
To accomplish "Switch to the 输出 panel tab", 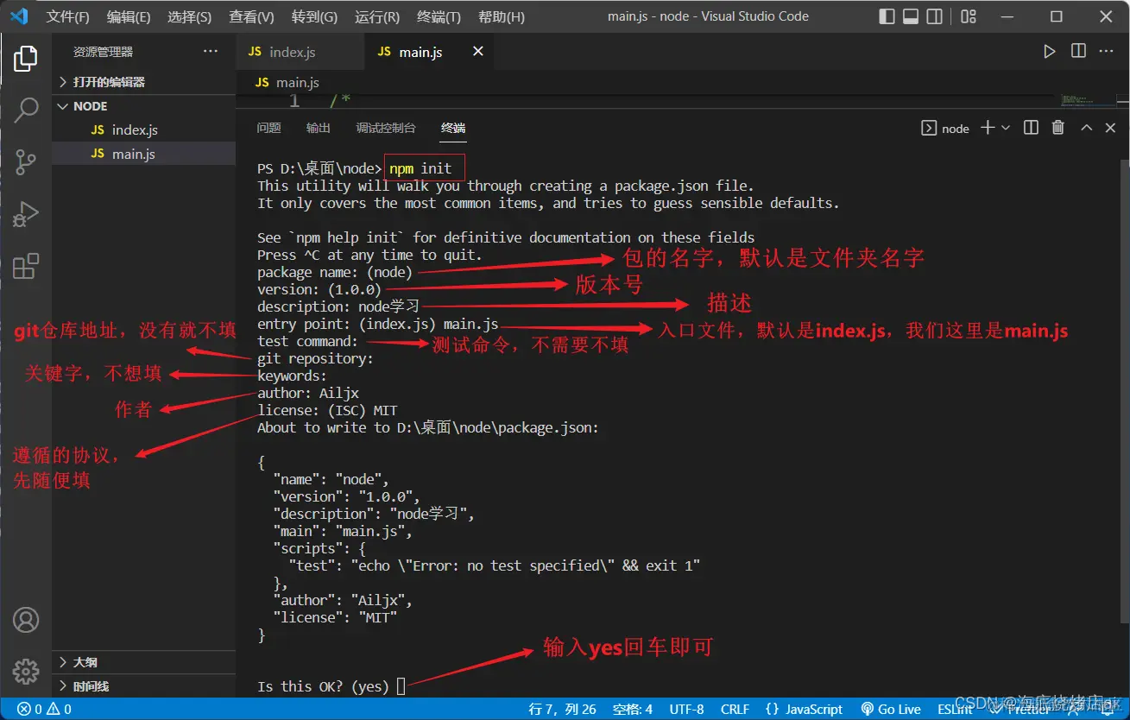I will pos(319,128).
